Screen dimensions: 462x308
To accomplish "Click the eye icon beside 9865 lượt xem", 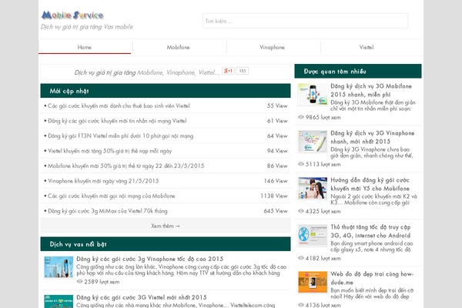I will [301, 117].
